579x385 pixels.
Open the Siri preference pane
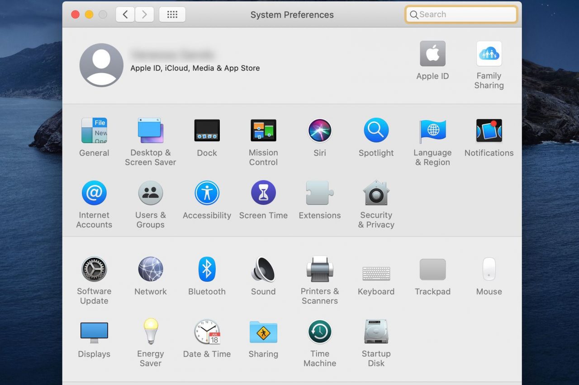(319, 131)
